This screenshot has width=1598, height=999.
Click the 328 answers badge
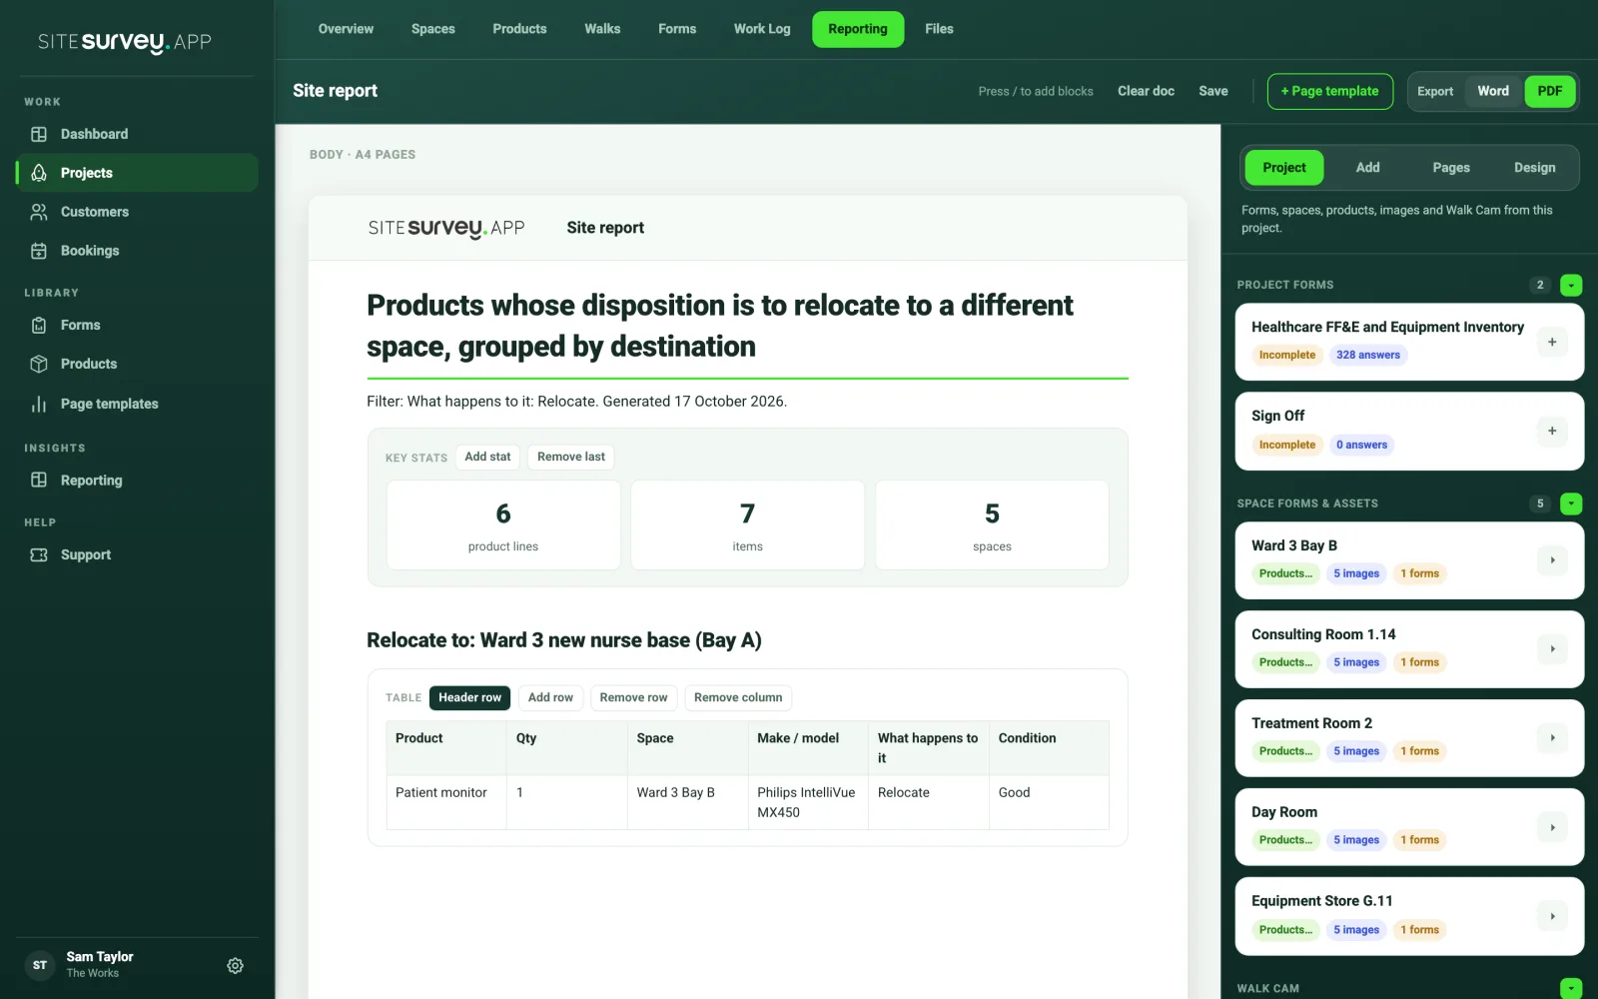(1368, 355)
